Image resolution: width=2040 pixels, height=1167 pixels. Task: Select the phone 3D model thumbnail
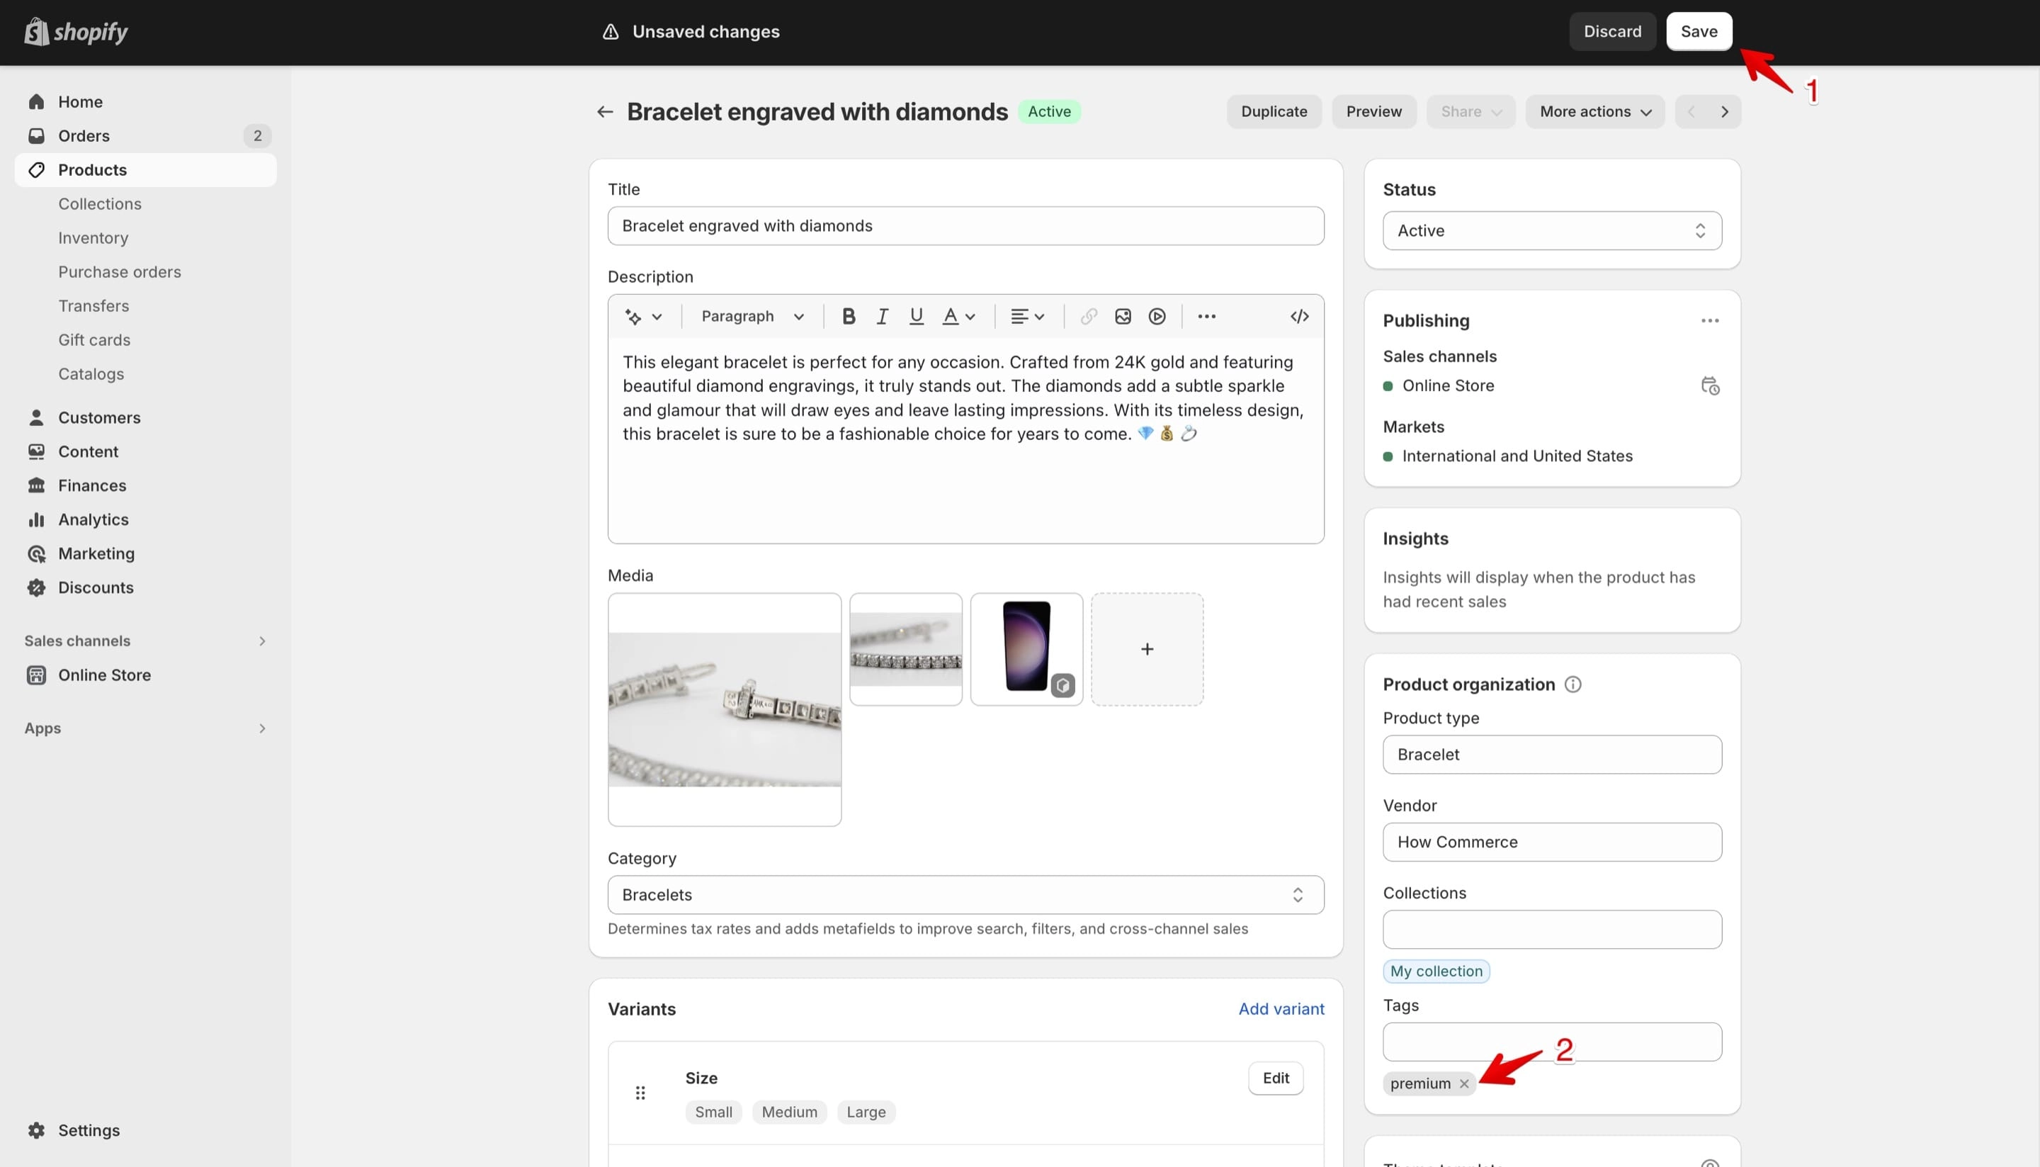pos(1026,649)
